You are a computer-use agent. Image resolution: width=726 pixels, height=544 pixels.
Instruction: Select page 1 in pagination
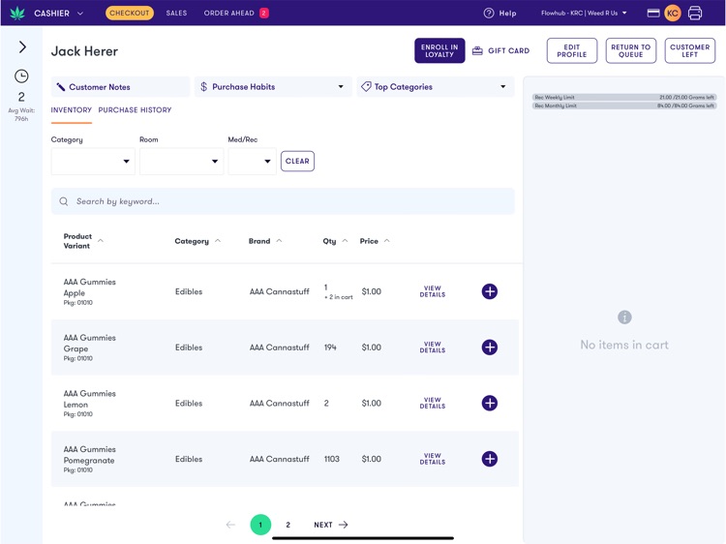[x=260, y=525]
